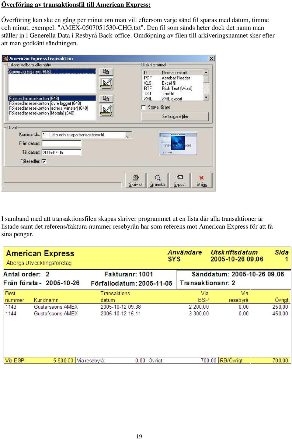Image resolution: width=292 pixels, height=439 pixels.
Task: Toggle the Följesedlar checkbox
Action: 44,161
